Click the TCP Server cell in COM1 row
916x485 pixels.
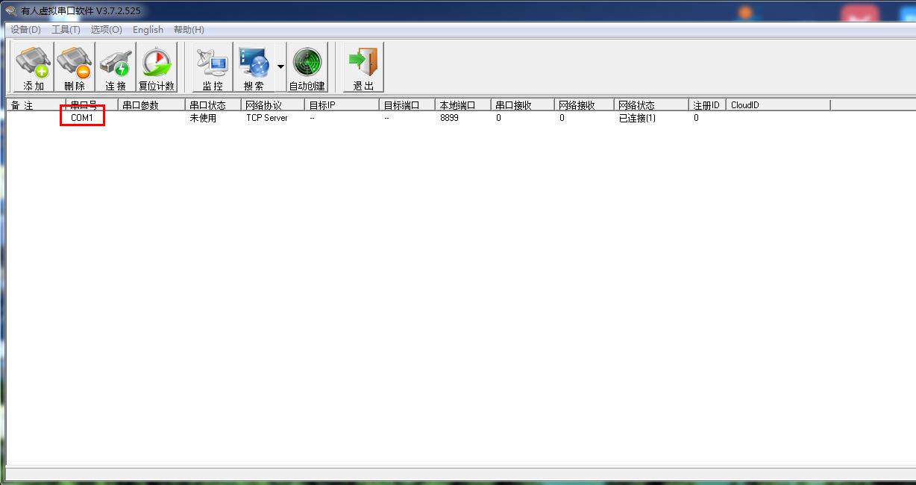click(267, 118)
